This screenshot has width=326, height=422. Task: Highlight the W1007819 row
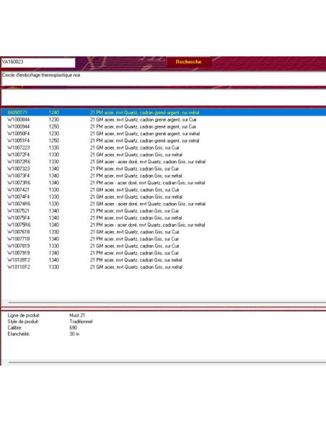(x=164, y=246)
